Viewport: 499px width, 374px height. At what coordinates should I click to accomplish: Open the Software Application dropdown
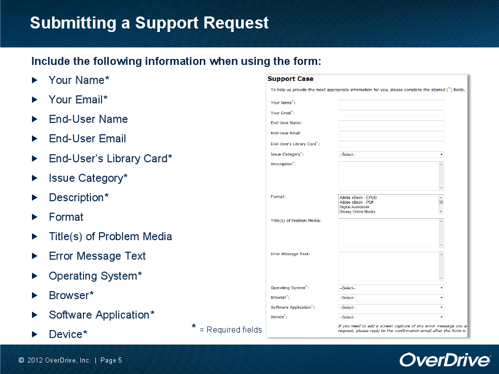coord(391,308)
